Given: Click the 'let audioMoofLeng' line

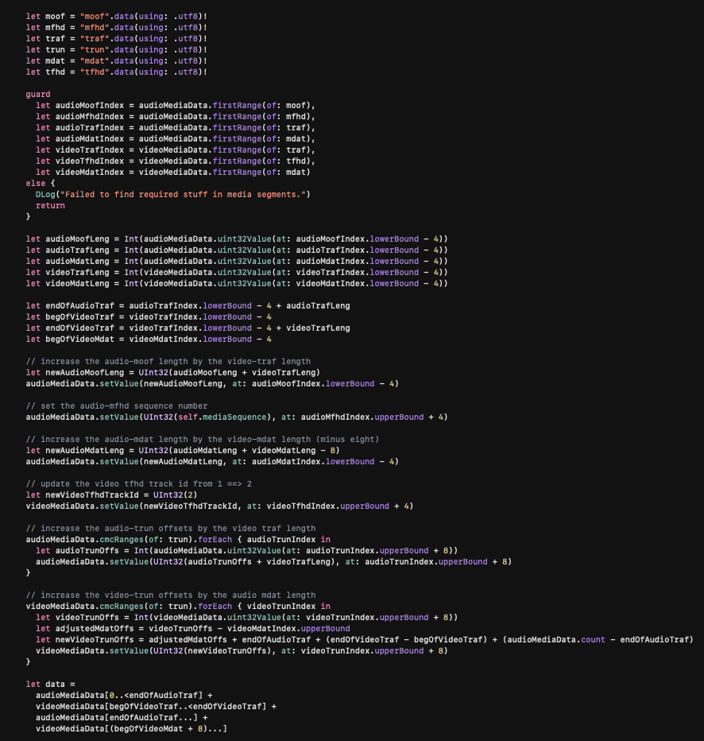Looking at the screenshot, I should [x=237, y=239].
